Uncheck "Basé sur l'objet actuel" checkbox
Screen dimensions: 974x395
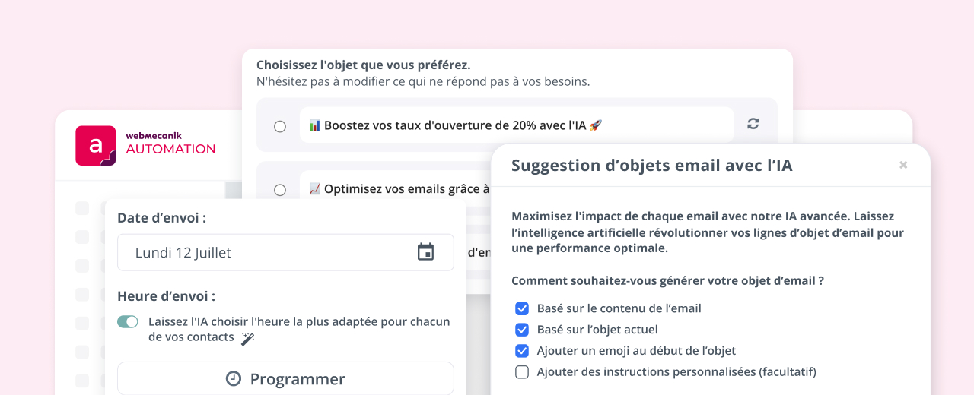[x=522, y=330]
